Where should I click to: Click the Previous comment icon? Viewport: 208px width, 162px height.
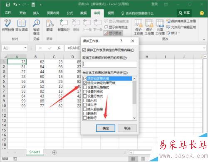(87, 25)
